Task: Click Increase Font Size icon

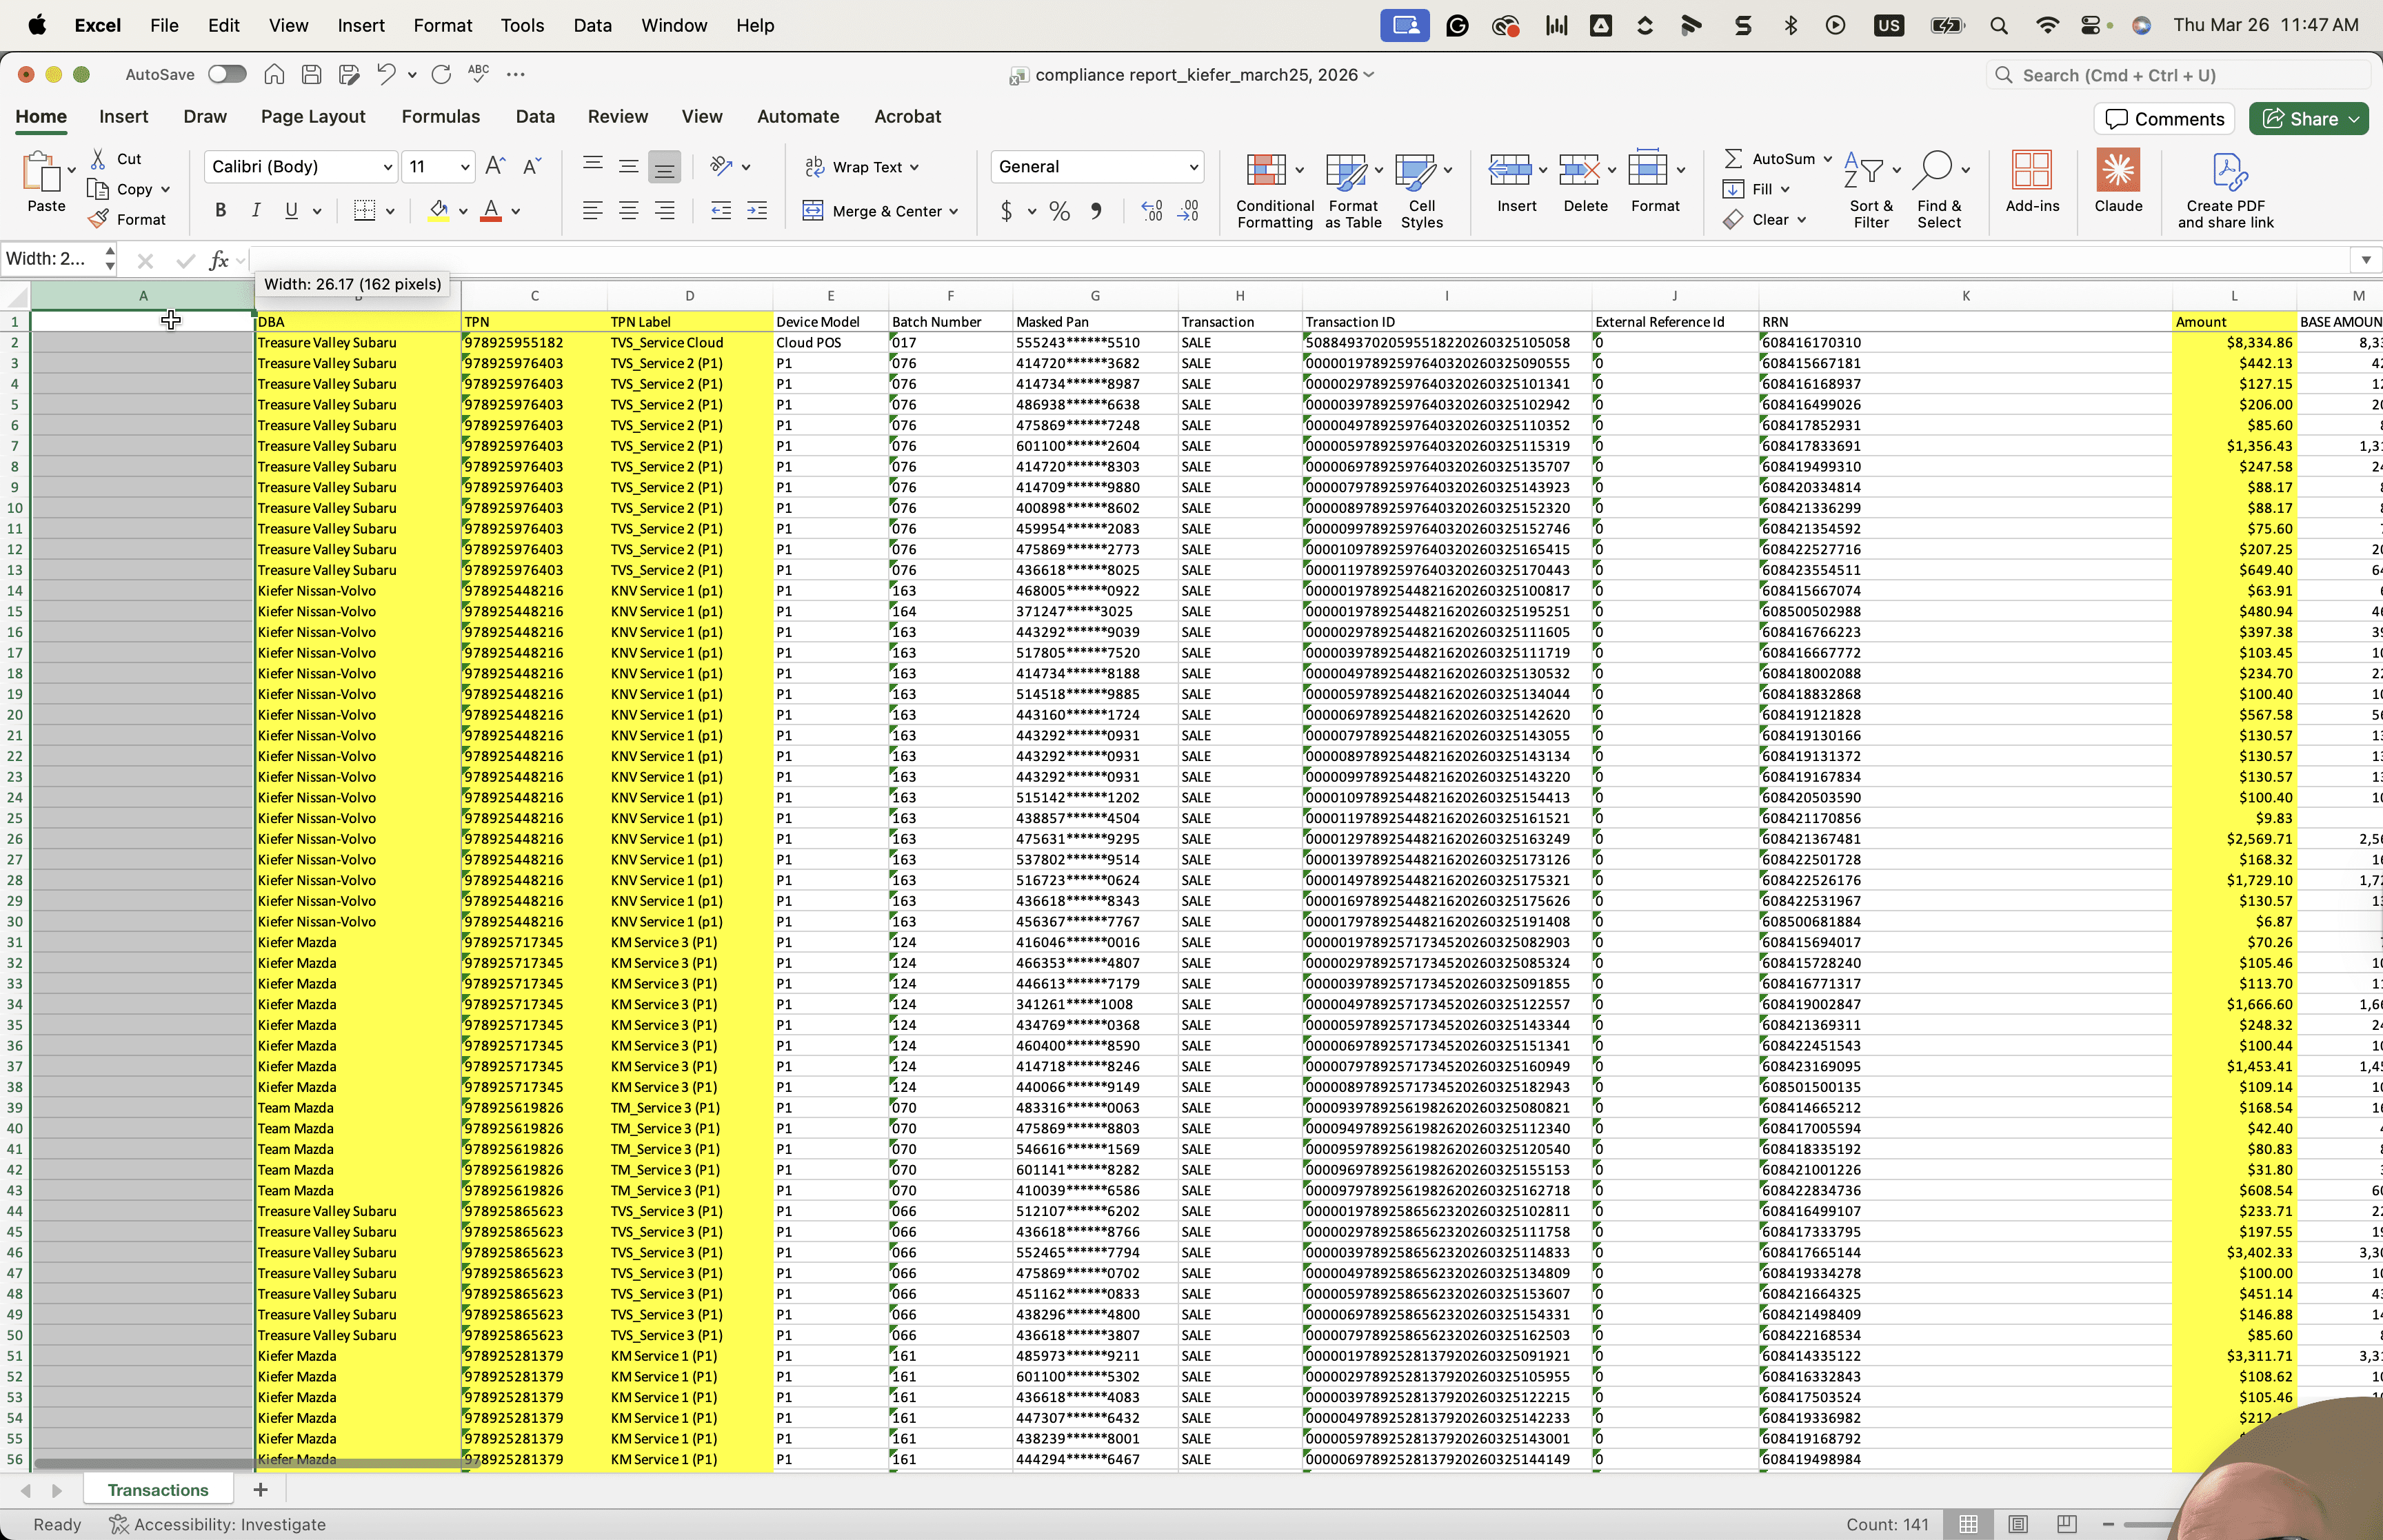Action: pos(495,166)
